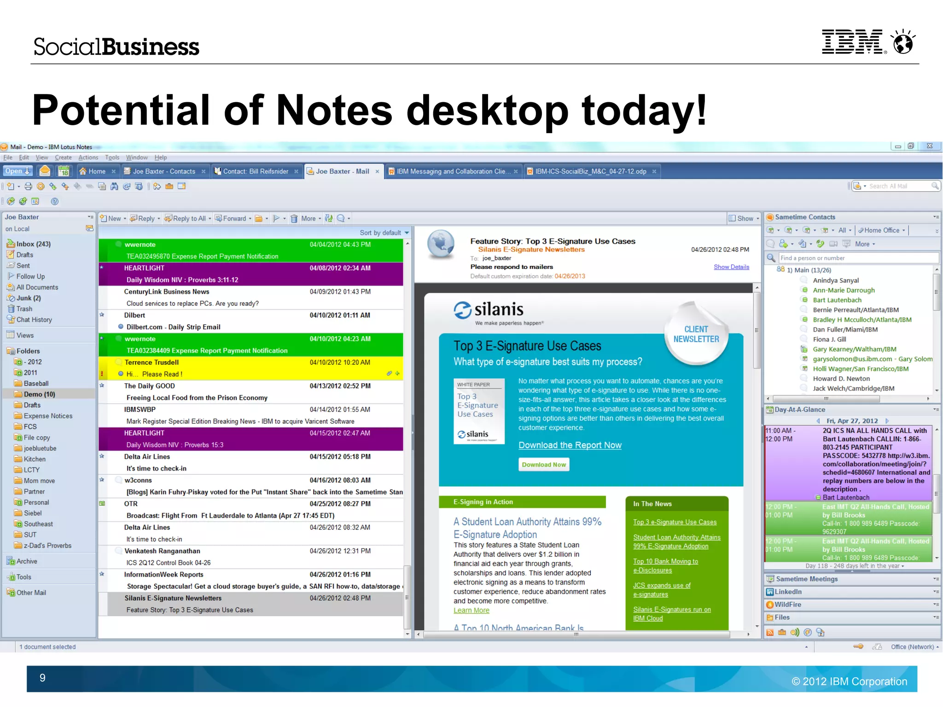943x707 pixels.
Task: Click the blue help question mark icon
Action: click(55, 201)
